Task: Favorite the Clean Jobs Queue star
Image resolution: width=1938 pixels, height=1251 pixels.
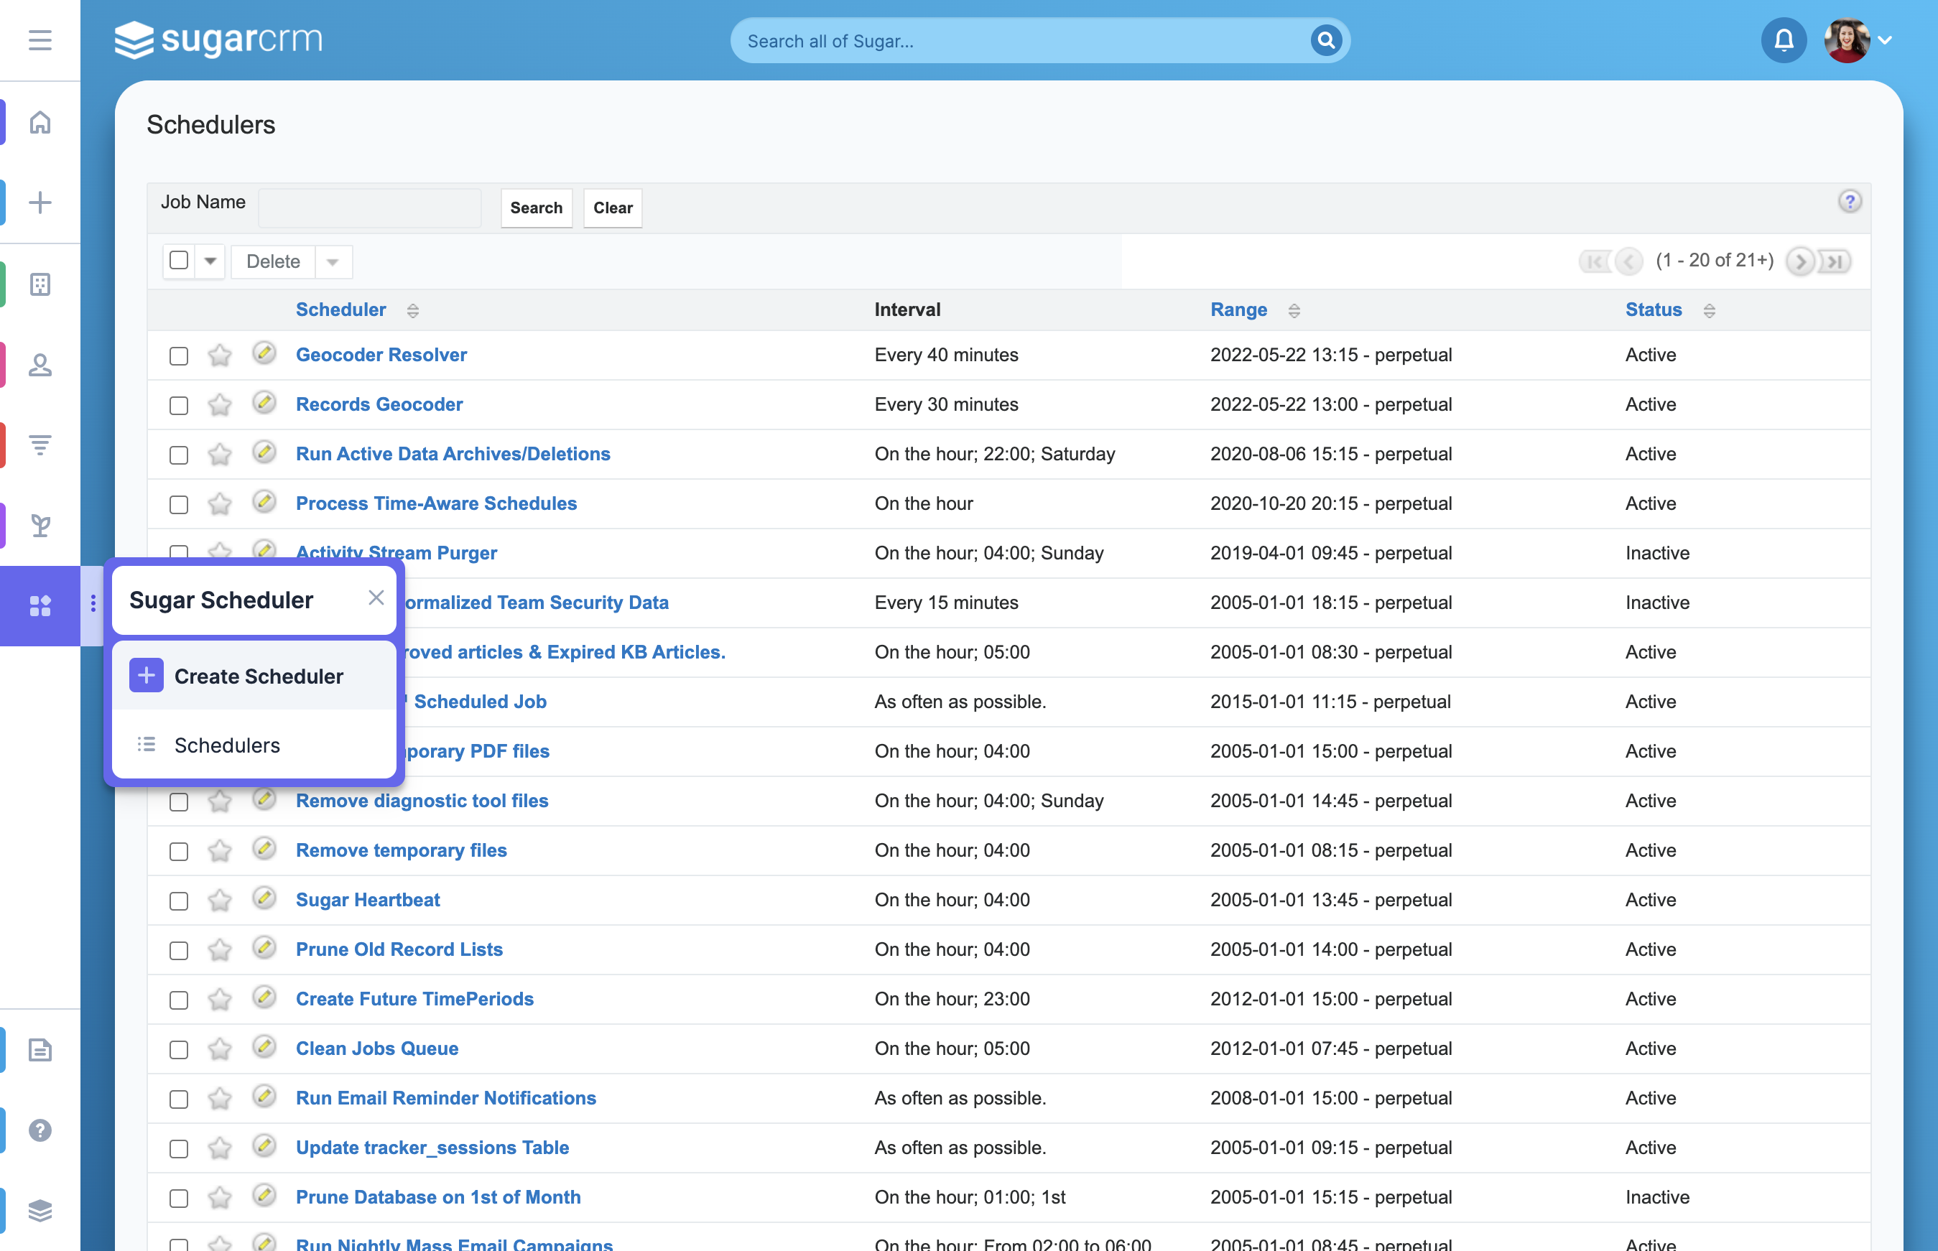Action: (x=219, y=1048)
